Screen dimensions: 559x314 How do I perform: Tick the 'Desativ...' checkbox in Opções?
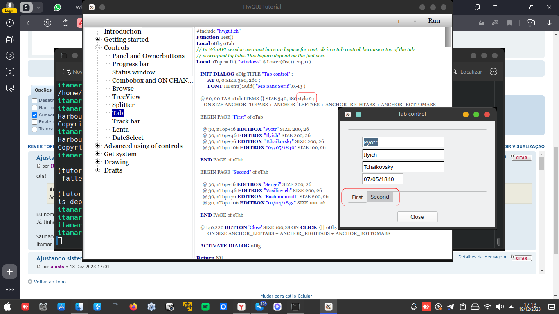pyautogui.click(x=35, y=101)
